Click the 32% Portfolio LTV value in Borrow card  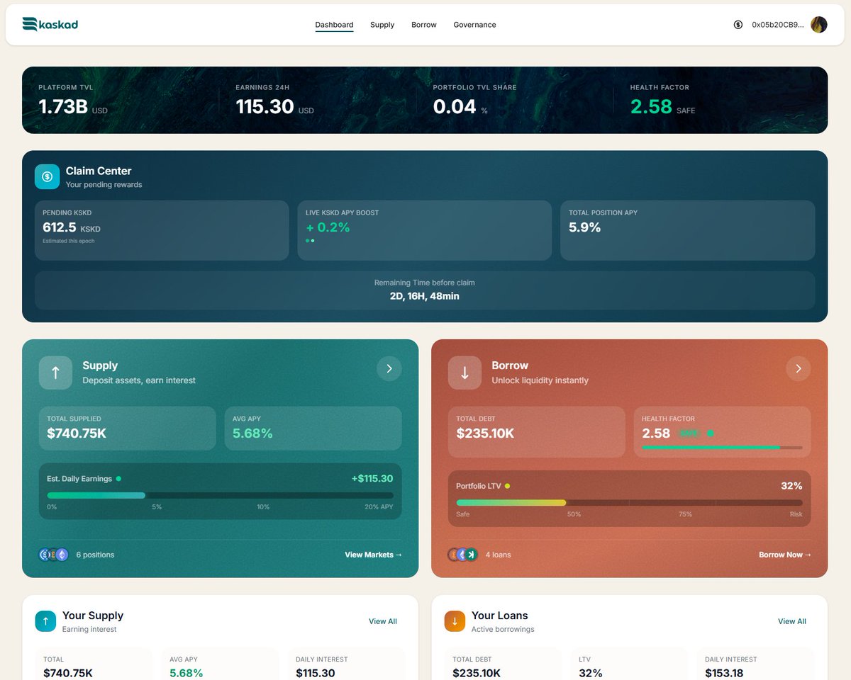791,486
